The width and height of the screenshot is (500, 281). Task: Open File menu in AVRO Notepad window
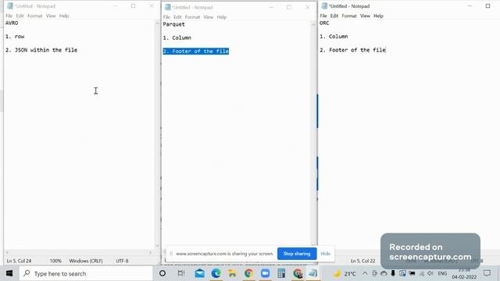(x=9, y=16)
